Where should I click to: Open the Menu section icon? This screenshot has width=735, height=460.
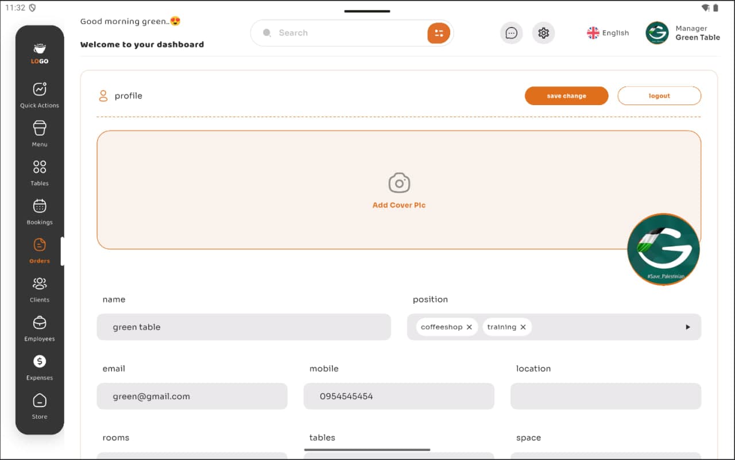(40, 133)
